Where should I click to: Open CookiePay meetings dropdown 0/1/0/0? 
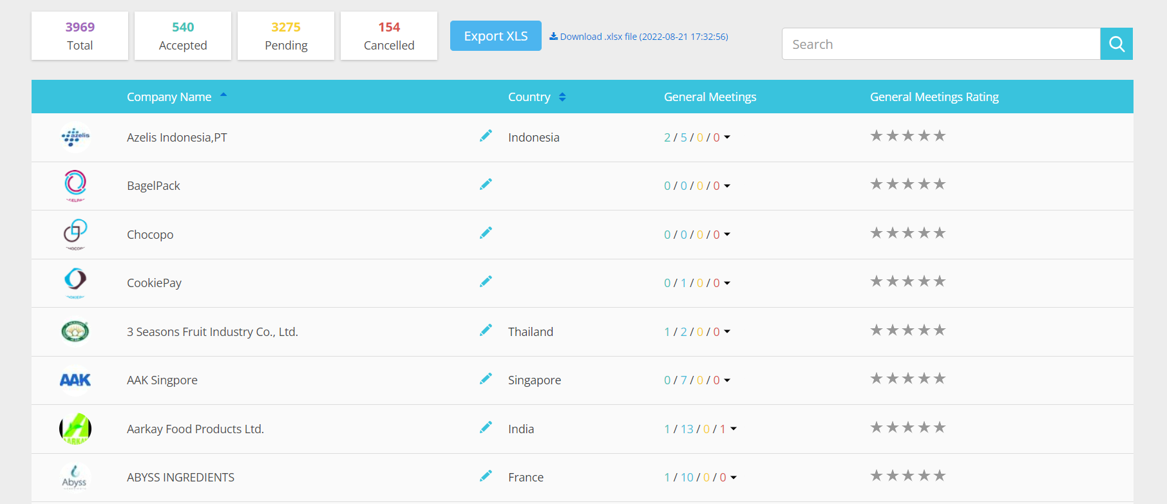point(727,283)
